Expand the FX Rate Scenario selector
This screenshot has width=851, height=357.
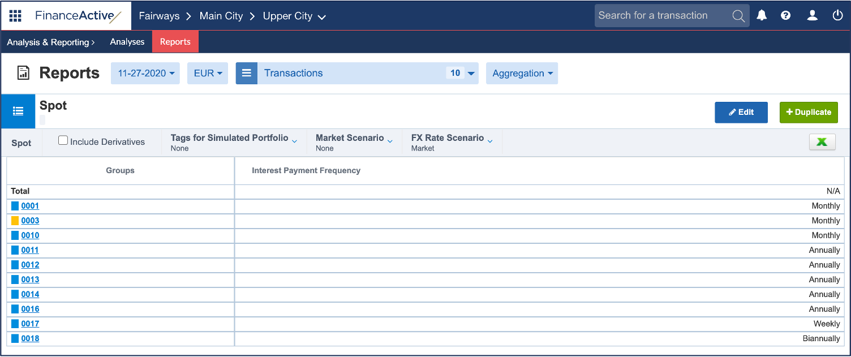click(452, 142)
